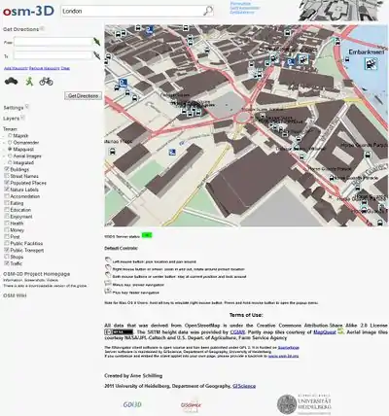Screen dimensions: 389x416
Task: Enable the Education layer
Action: coord(7,210)
